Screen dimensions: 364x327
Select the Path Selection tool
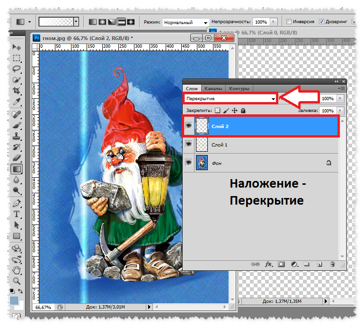coord(17,225)
